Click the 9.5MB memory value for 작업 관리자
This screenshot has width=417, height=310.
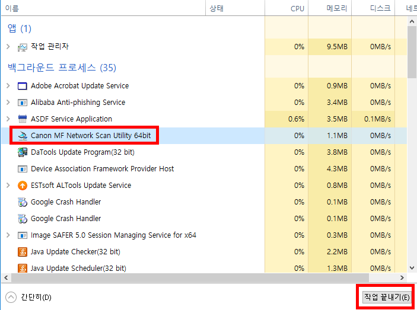point(337,47)
